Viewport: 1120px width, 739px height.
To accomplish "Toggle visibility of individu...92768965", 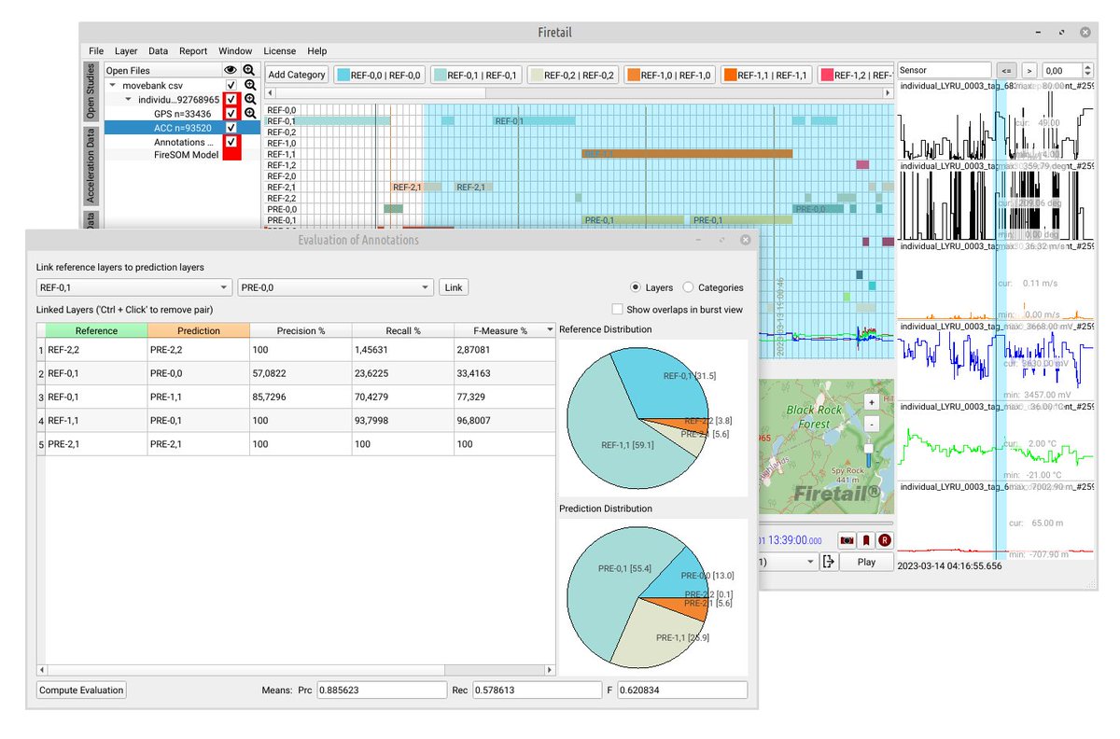I will click(x=231, y=99).
